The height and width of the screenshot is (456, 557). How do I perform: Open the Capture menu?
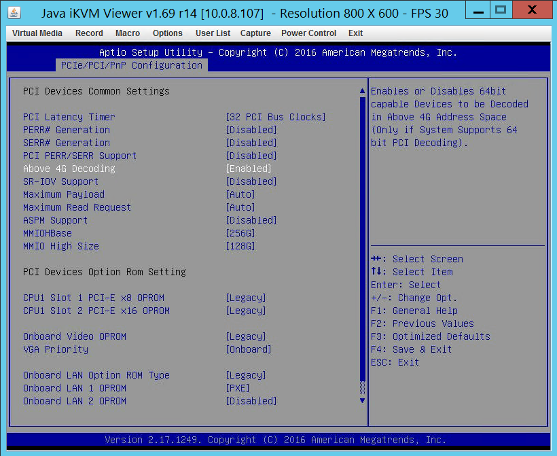pos(255,33)
